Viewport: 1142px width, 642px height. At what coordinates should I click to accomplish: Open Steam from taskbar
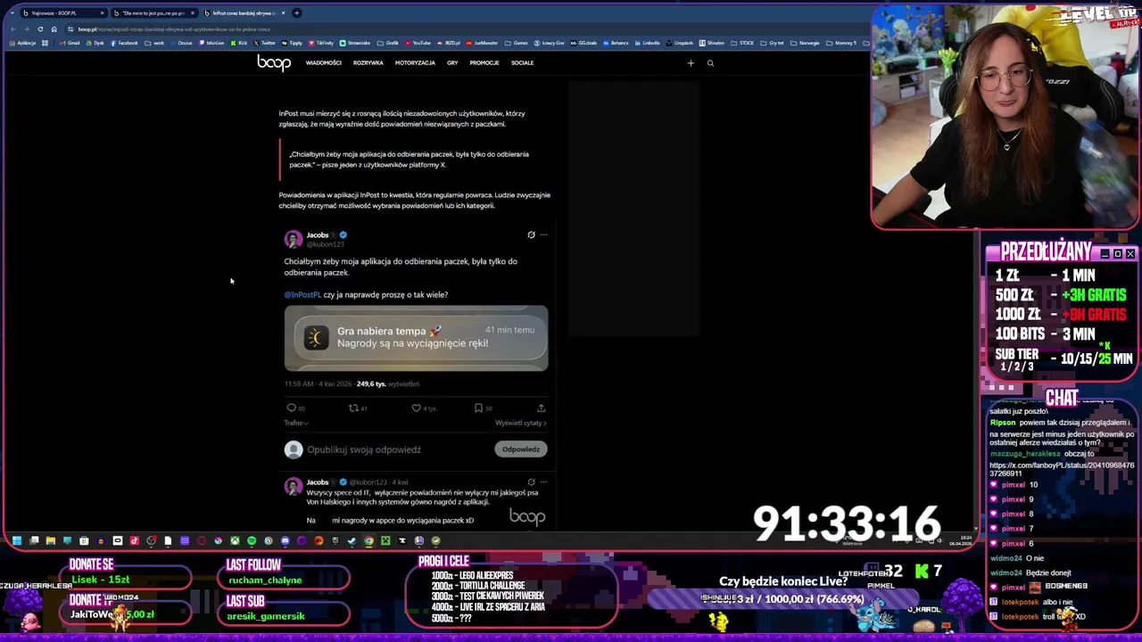tap(352, 540)
